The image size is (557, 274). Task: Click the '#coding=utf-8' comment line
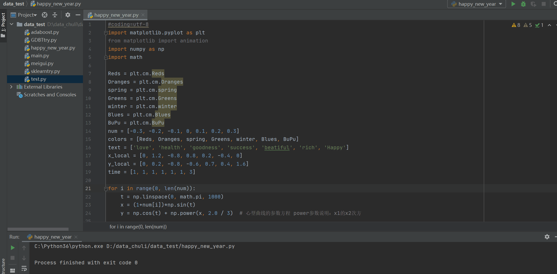click(128, 24)
